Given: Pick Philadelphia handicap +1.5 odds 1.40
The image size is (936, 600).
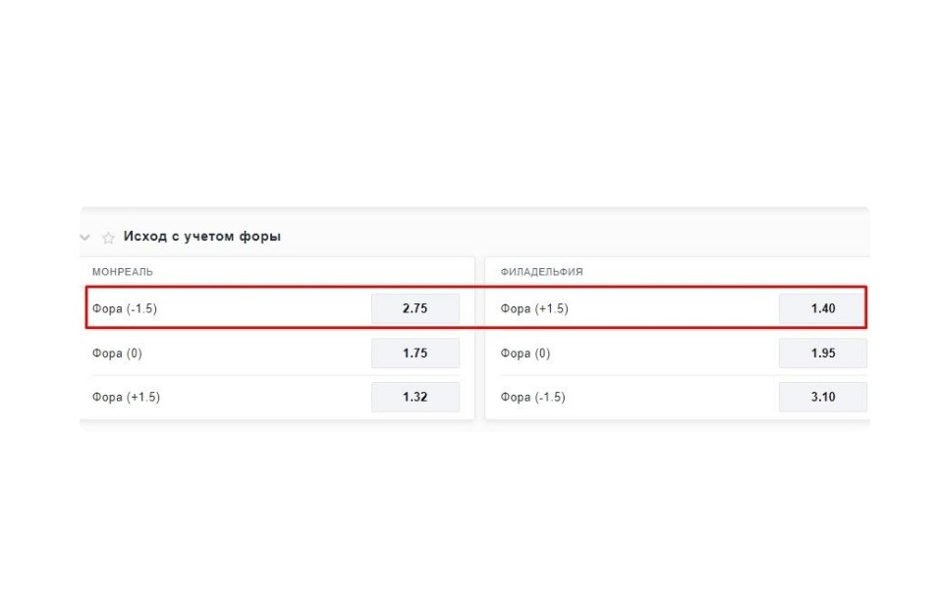Looking at the screenshot, I should click(822, 308).
